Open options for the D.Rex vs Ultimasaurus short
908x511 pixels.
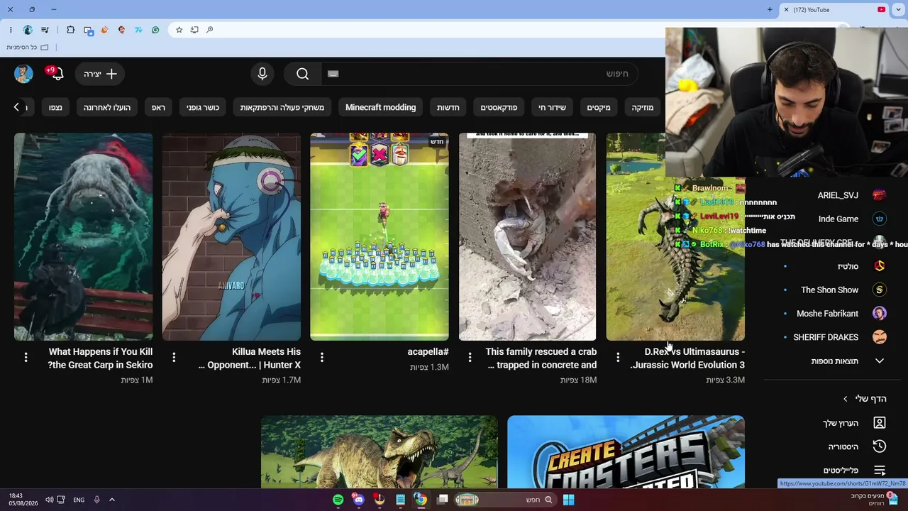coord(618,358)
